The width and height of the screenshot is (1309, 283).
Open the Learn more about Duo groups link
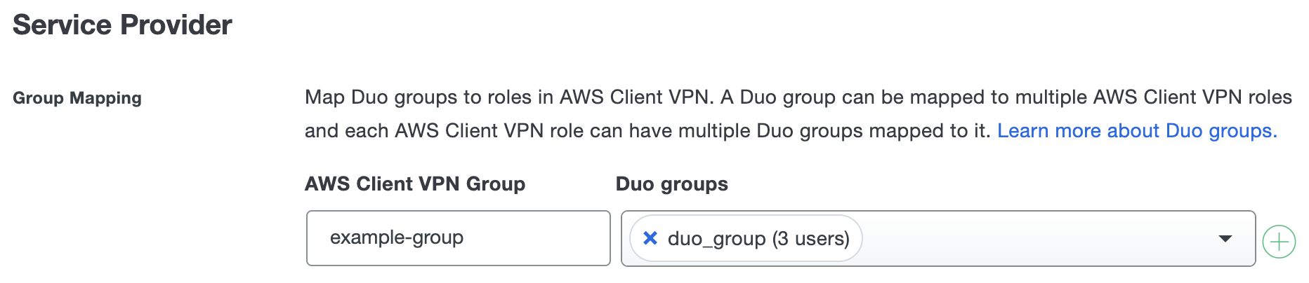point(1136,131)
